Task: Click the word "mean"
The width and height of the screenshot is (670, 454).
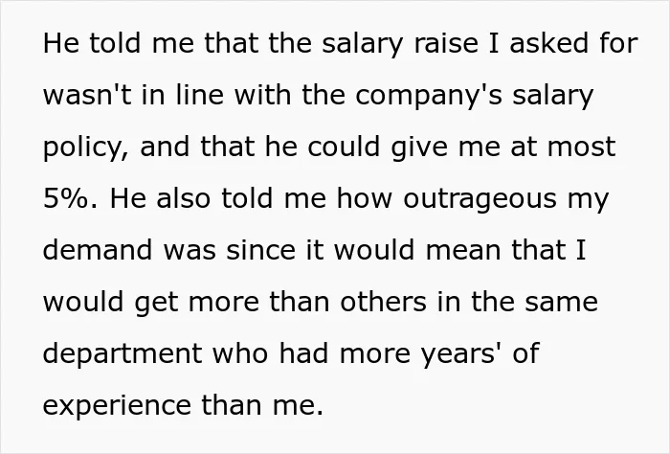Action: (x=463, y=251)
